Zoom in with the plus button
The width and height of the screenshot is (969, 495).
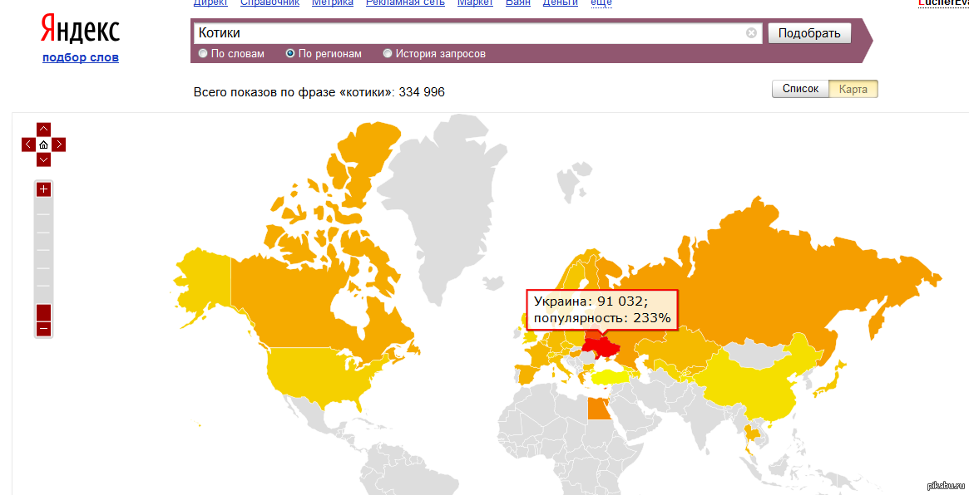(x=43, y=189)
